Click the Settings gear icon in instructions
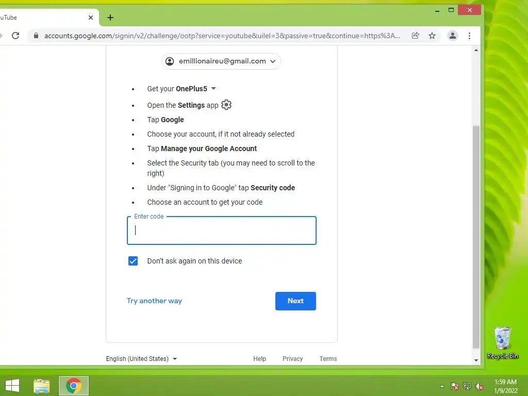 pos(226,105)
